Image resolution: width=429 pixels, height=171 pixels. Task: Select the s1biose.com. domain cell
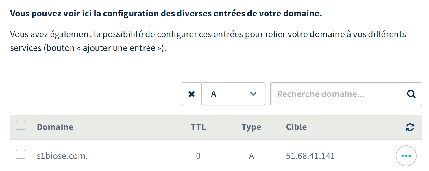click(62, 156)
